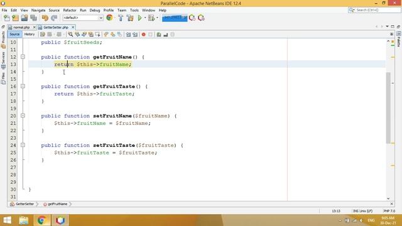Click getFruitName breadcrumb item
The width and height of the screenshot is (402, 226).
click(55, 204)
